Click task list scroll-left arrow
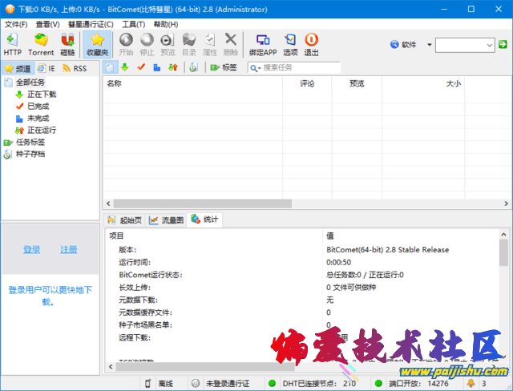The width and height of the screenshot is (513, 391). [108, 204]
